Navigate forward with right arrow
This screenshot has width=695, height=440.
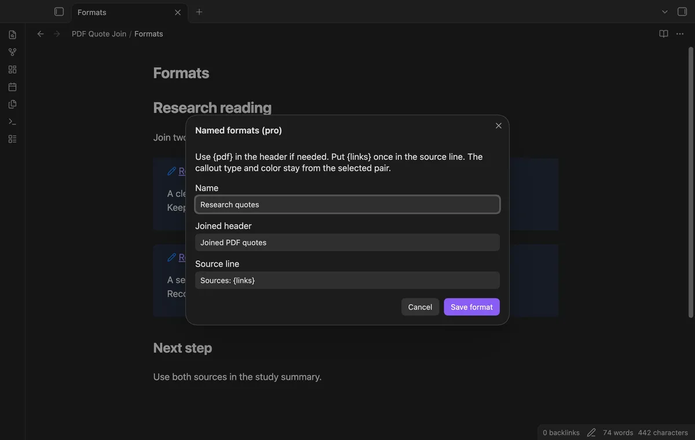pos(57,34)
